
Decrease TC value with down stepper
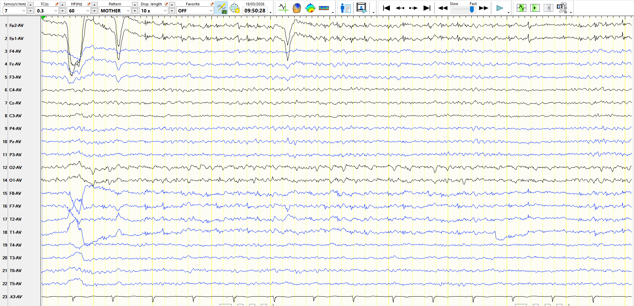pyautogui.click(x=63, y=11)
